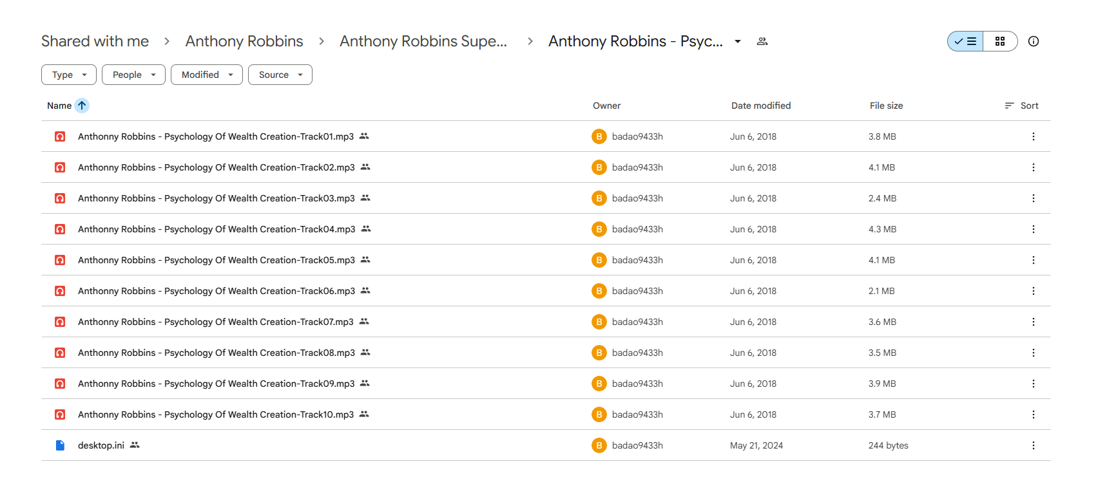The height and width of the screenshot is (502, 1098).
Task: Select file name Track07.mp3
Action: 216,322
